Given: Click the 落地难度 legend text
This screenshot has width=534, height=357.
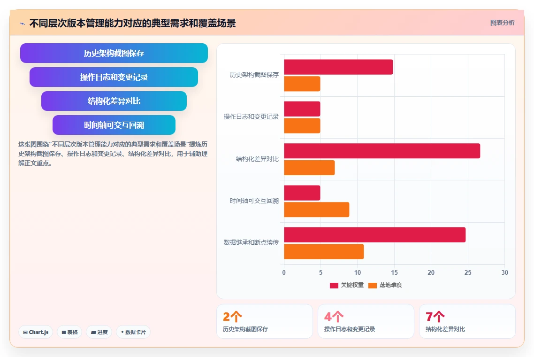Looking at the screenshot, I should coord(390,285).
